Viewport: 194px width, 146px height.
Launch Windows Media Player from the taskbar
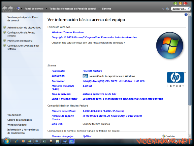(x=23, y=141)
